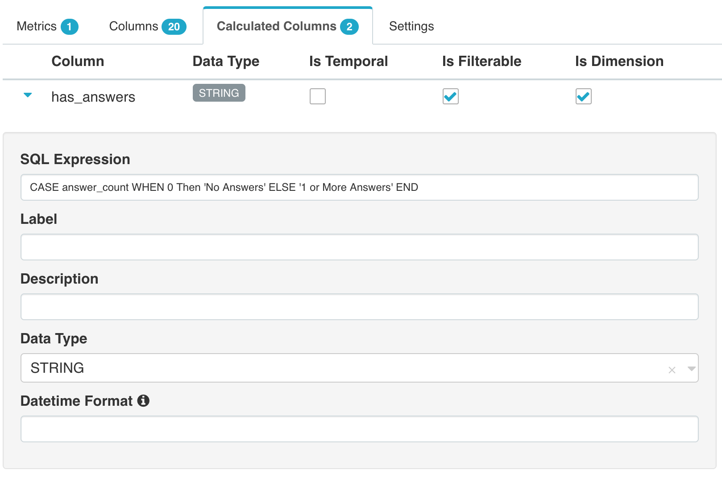Switch to the Metrics tab

point(47,26)
